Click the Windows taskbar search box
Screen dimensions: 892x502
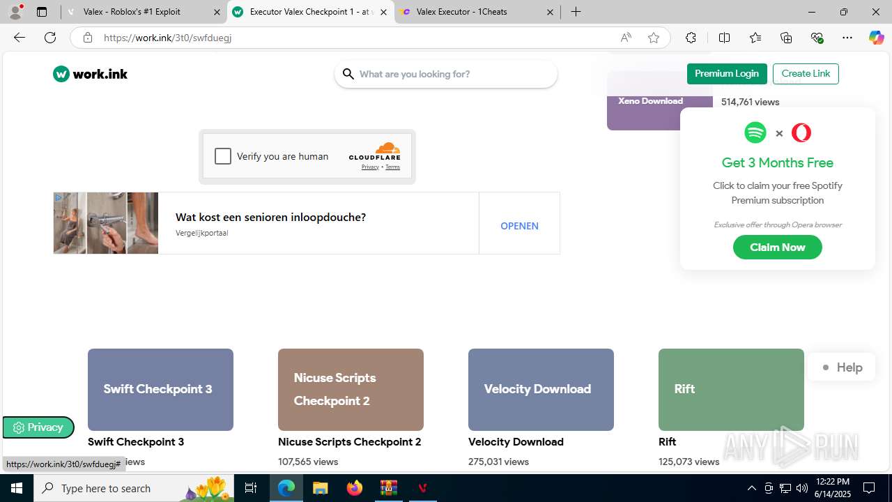[134, 488]
